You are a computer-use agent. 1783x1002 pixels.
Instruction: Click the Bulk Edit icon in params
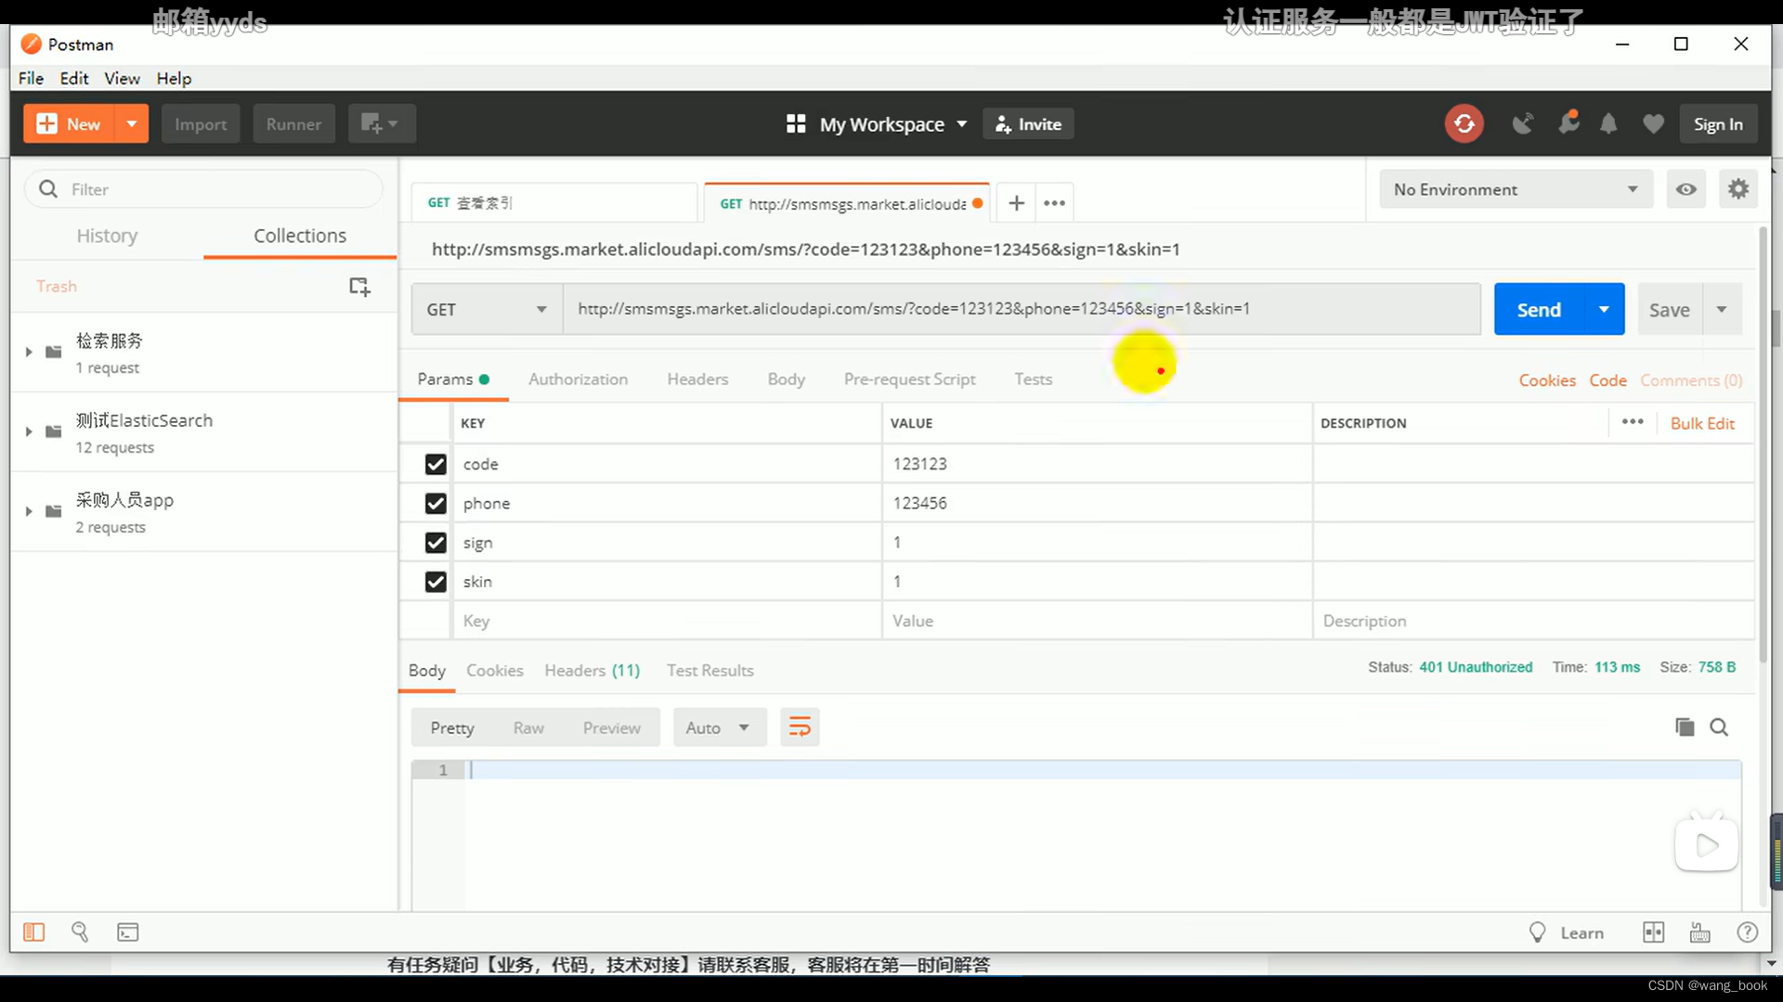tap(1703, 423)
